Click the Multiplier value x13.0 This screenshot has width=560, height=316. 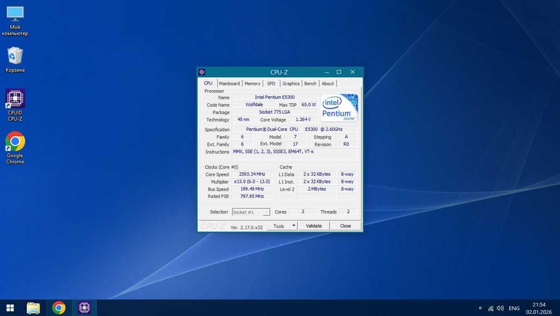(252, 182)
